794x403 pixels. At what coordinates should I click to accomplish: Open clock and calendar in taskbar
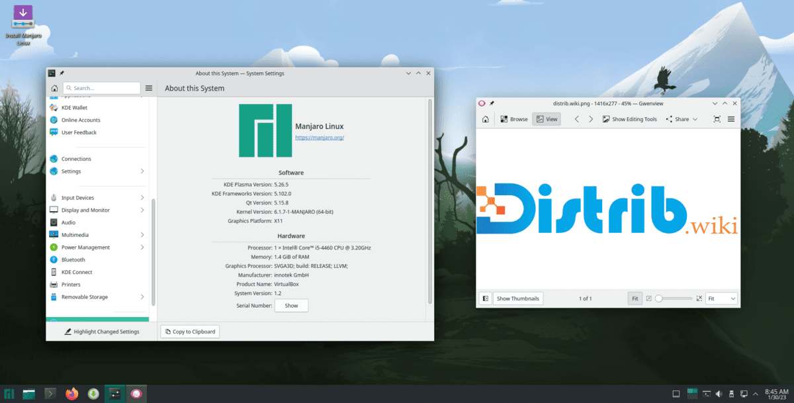777,394
